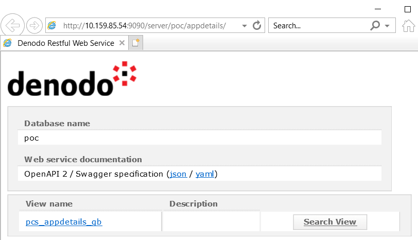
Task: Click the Denodo logo image
Action: [72, 79]
